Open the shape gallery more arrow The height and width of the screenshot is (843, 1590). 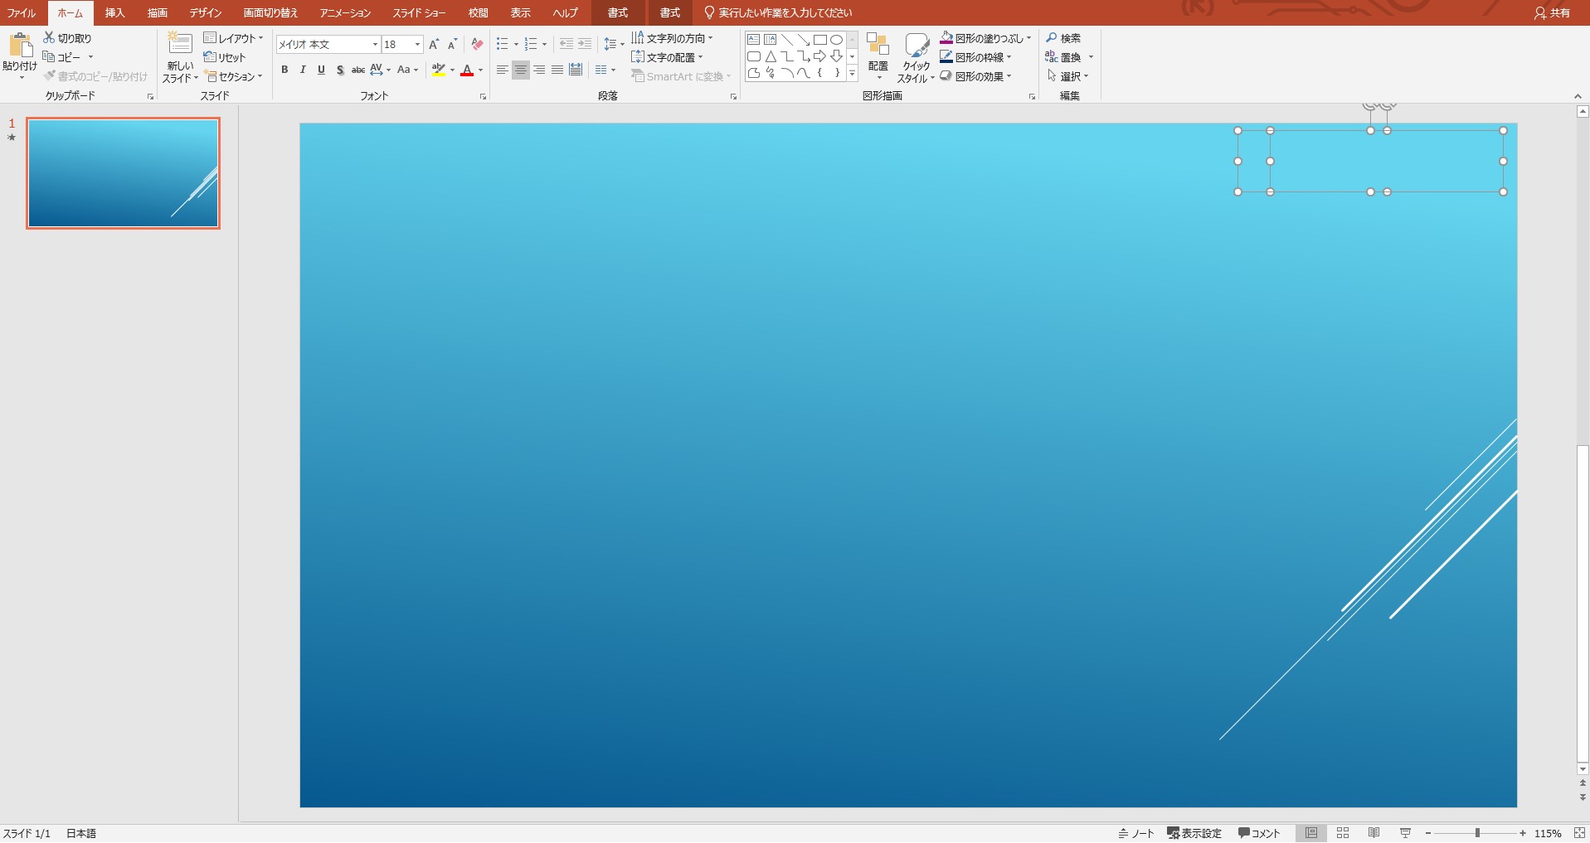click(x=853, y=73)
